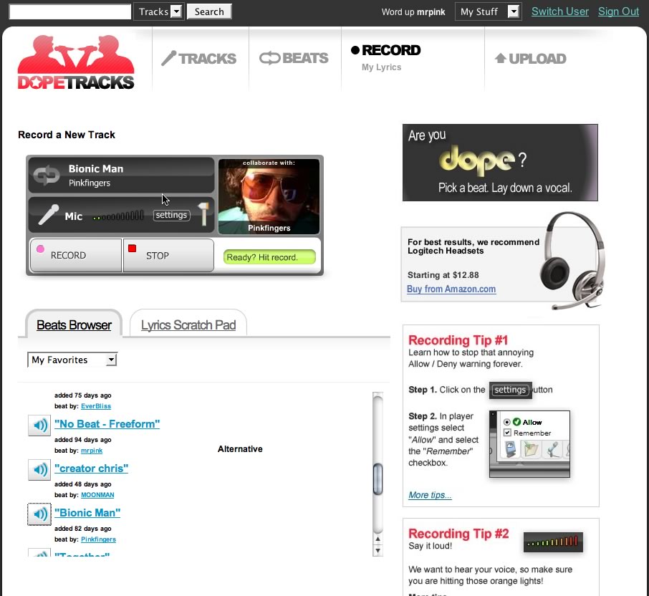
Task: Follow the Buy from Amazon.com link
Action: 451,289
